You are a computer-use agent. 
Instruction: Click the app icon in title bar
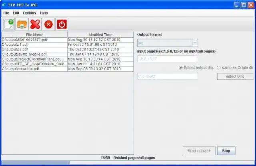click(4, 5)
